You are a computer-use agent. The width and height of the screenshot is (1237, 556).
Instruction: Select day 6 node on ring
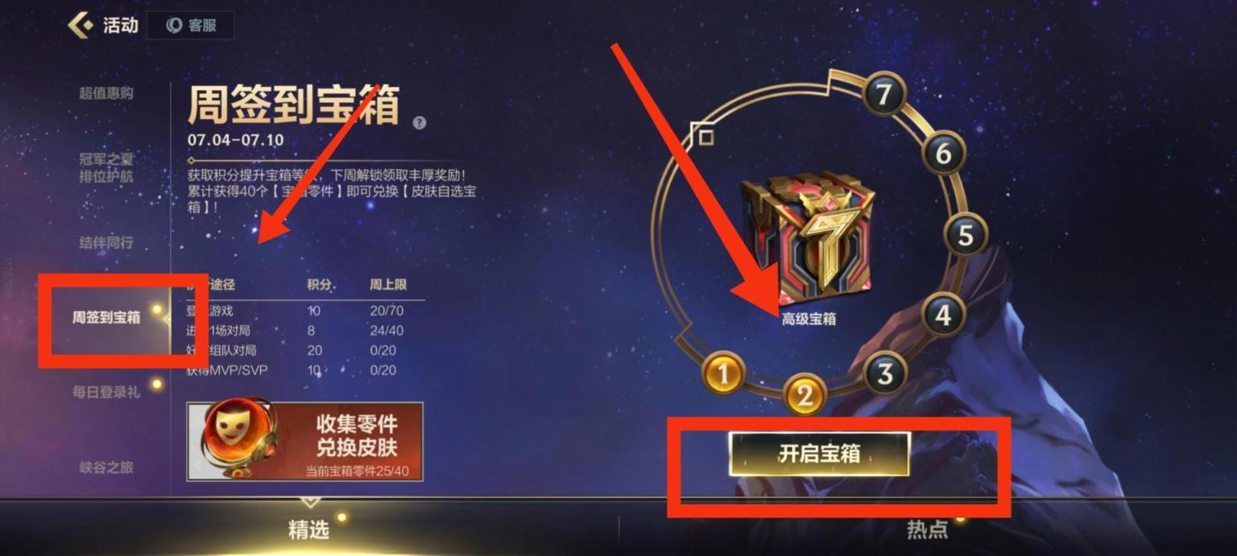point(943,153)
